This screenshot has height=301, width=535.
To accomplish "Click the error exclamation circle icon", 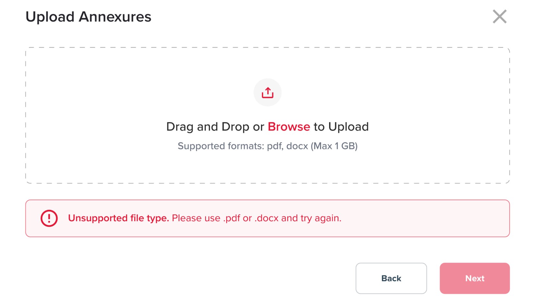I will click(x=49, y=218).
